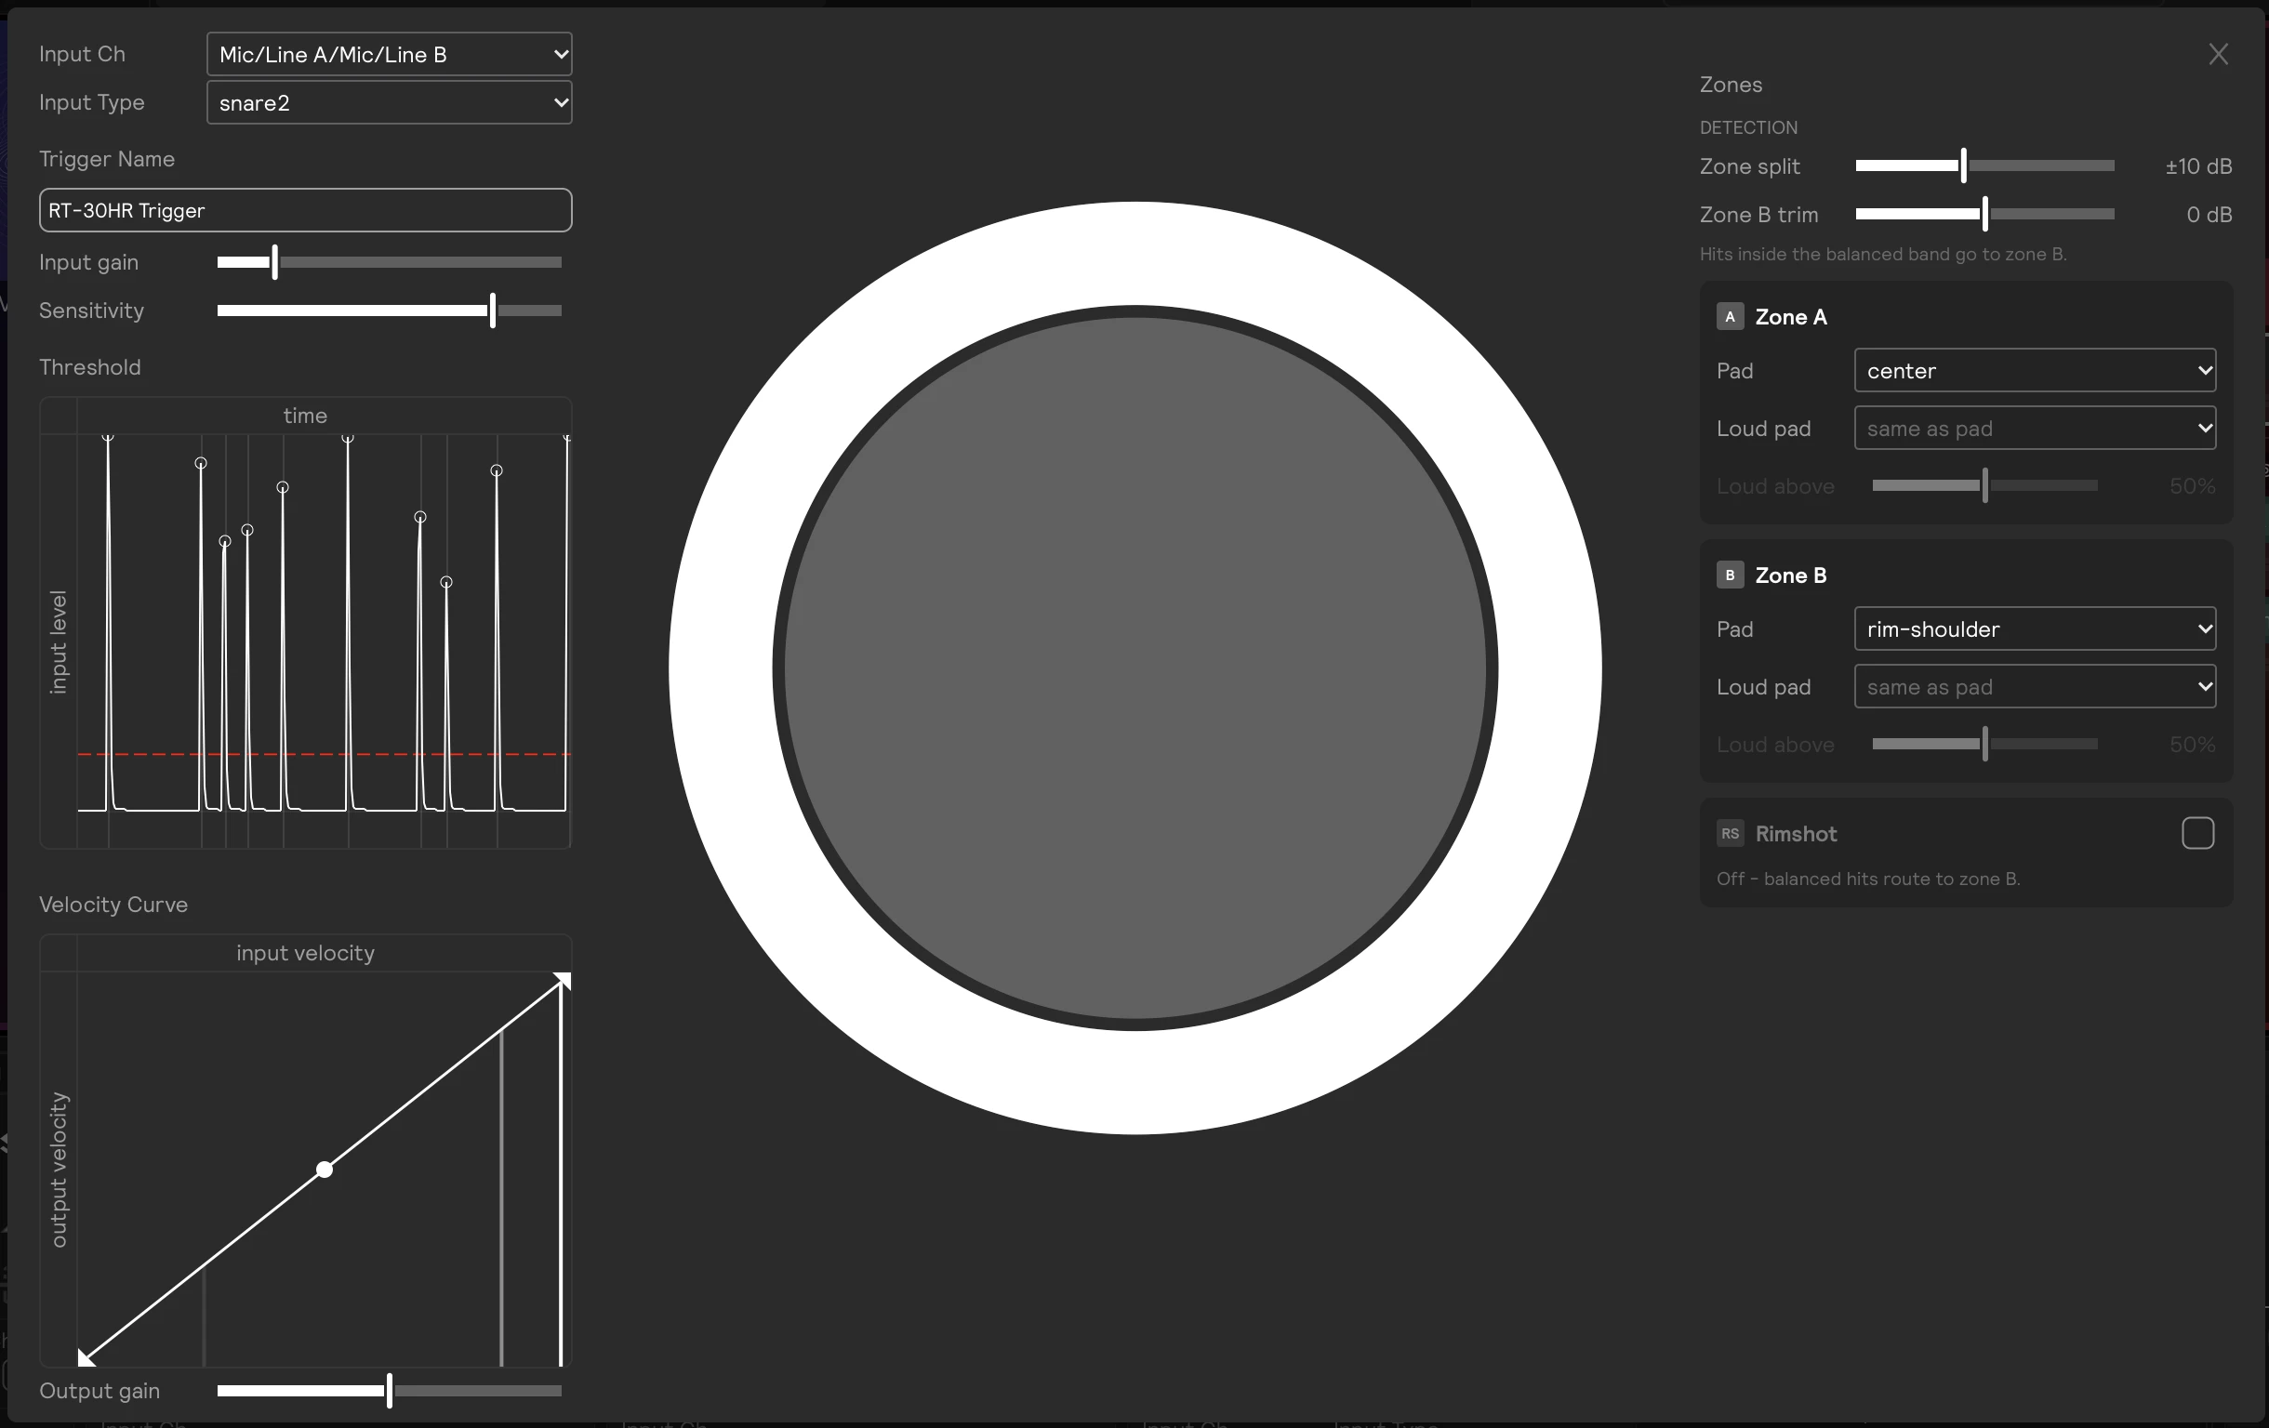Adjust the Zone B trim slider
This screenshot has height=1428, width=2269.
pos(1984,214)
